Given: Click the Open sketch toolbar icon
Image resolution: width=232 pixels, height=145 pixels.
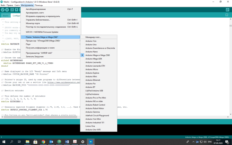Looking at the screenshot, I should 17,10.
